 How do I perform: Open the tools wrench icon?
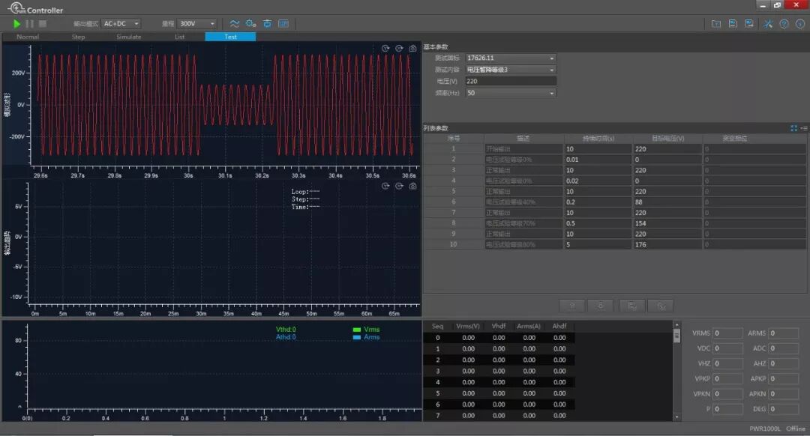click(x=768, y=24)
